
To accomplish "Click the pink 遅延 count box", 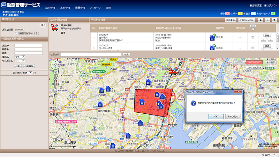I will pyautogui.click(x=227, y=14).
